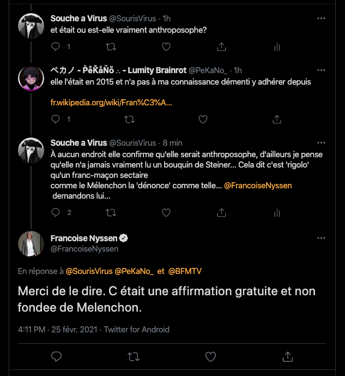The image size is (345, 376).
Task: View analytics of first Souche a Virus tweet
Action: pos(277,47)
